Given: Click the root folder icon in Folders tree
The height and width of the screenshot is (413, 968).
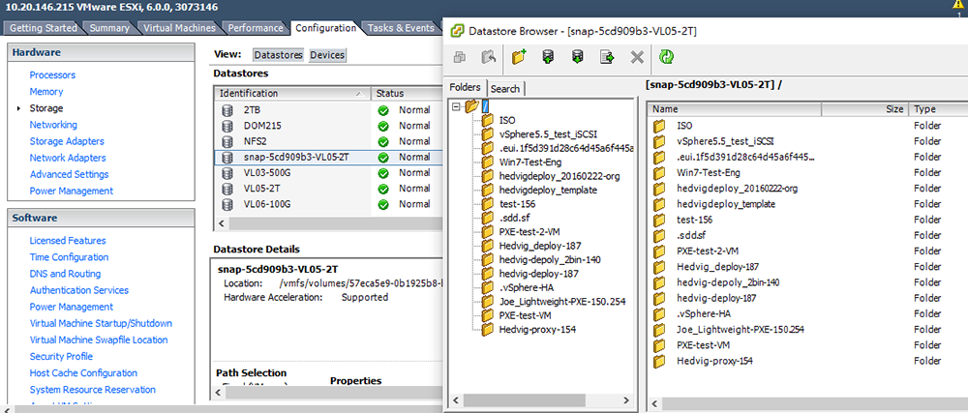Looking at the screenshot, I should point(472,106).
